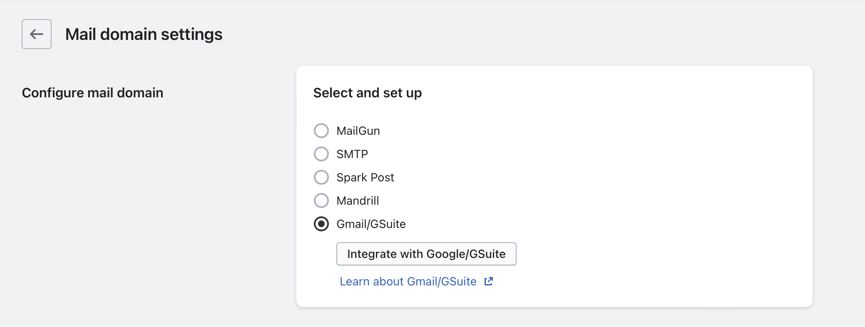
Task: Click the Configure mail domain heading
Action: click(x=92, y=93)
